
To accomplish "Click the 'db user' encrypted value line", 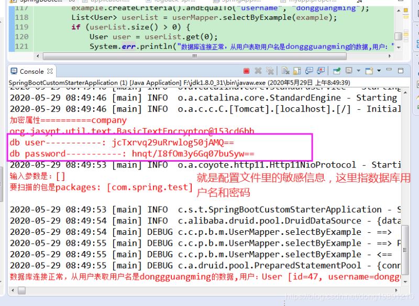I will [x=122, y=142].
